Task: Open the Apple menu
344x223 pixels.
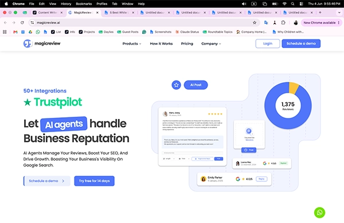Action: point(6,4)
